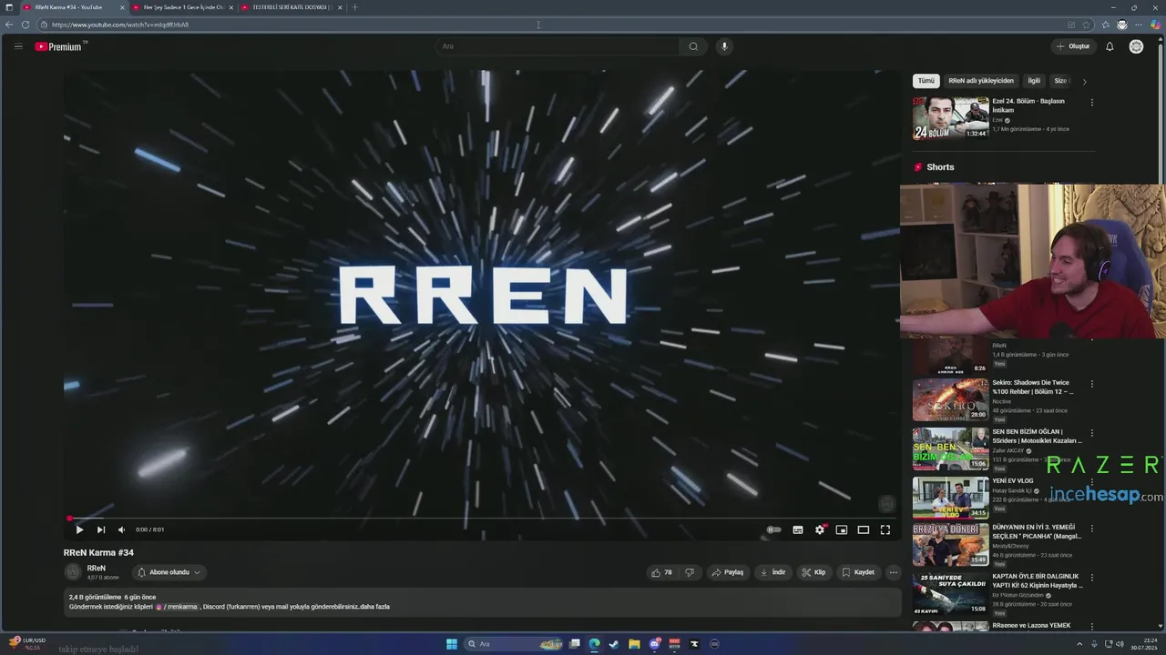Screen dimensions: 1166x655
Task: Open options for YENİ EV VLOG
Action: click(x=1091, y=482)
